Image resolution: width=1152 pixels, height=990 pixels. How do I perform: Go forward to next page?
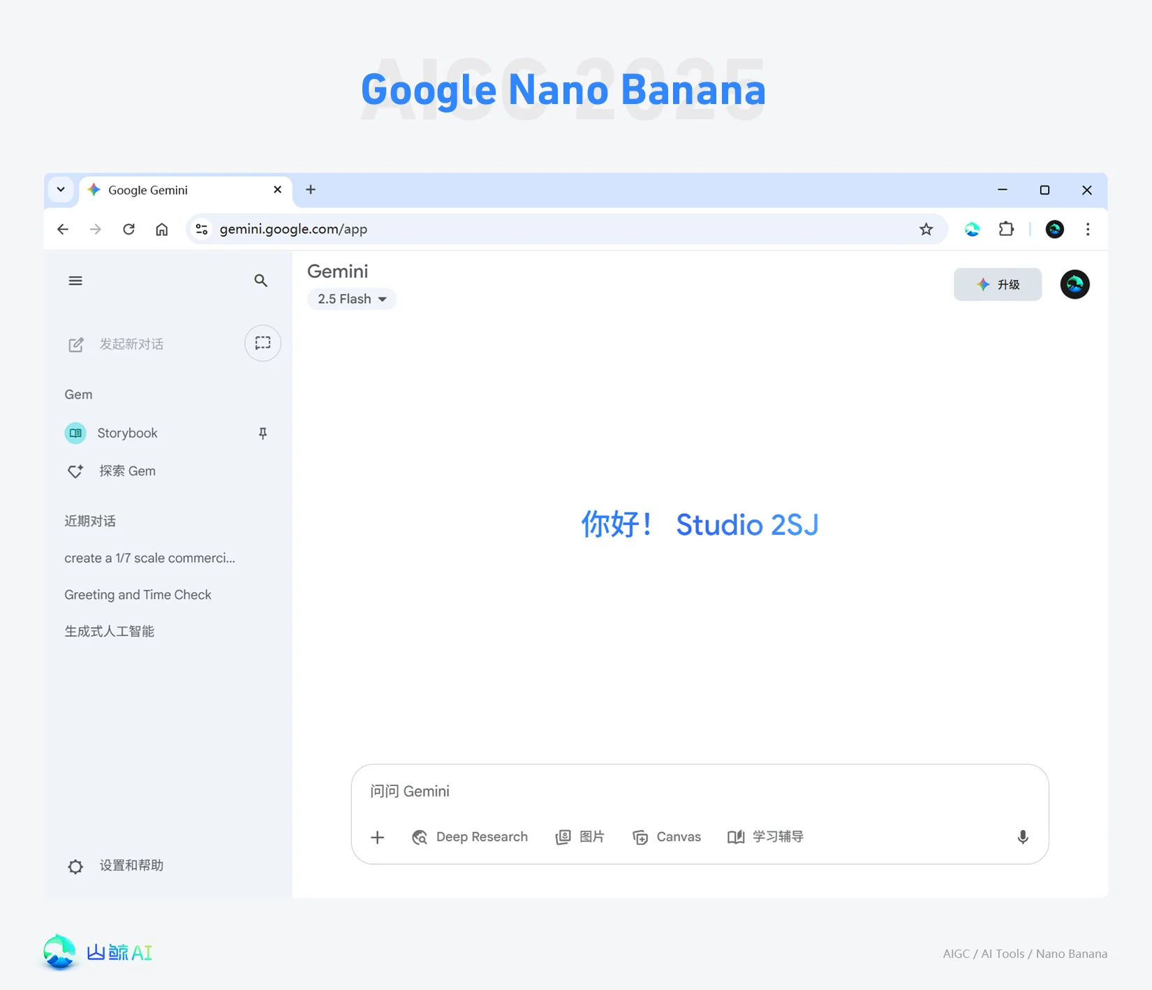click(96, 229)
